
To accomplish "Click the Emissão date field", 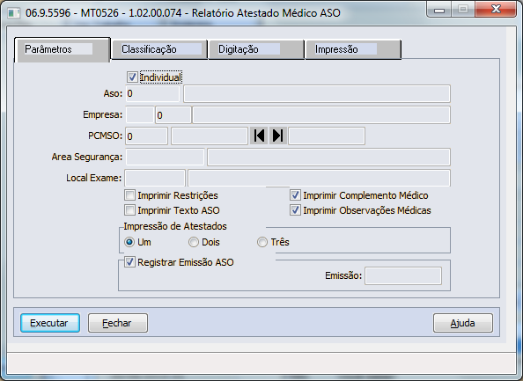I will [x=403, y=275].
